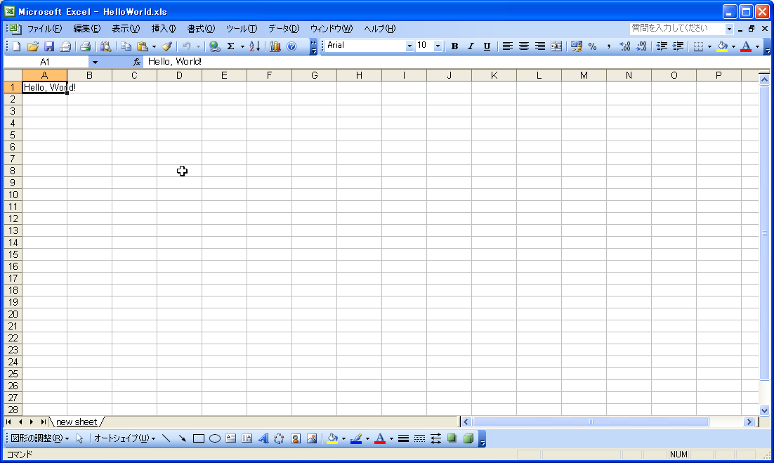Expand the Name Box dropdown arrow
Image resolution: width=774 pixels, height=463 pixels.
click(95, 63)
